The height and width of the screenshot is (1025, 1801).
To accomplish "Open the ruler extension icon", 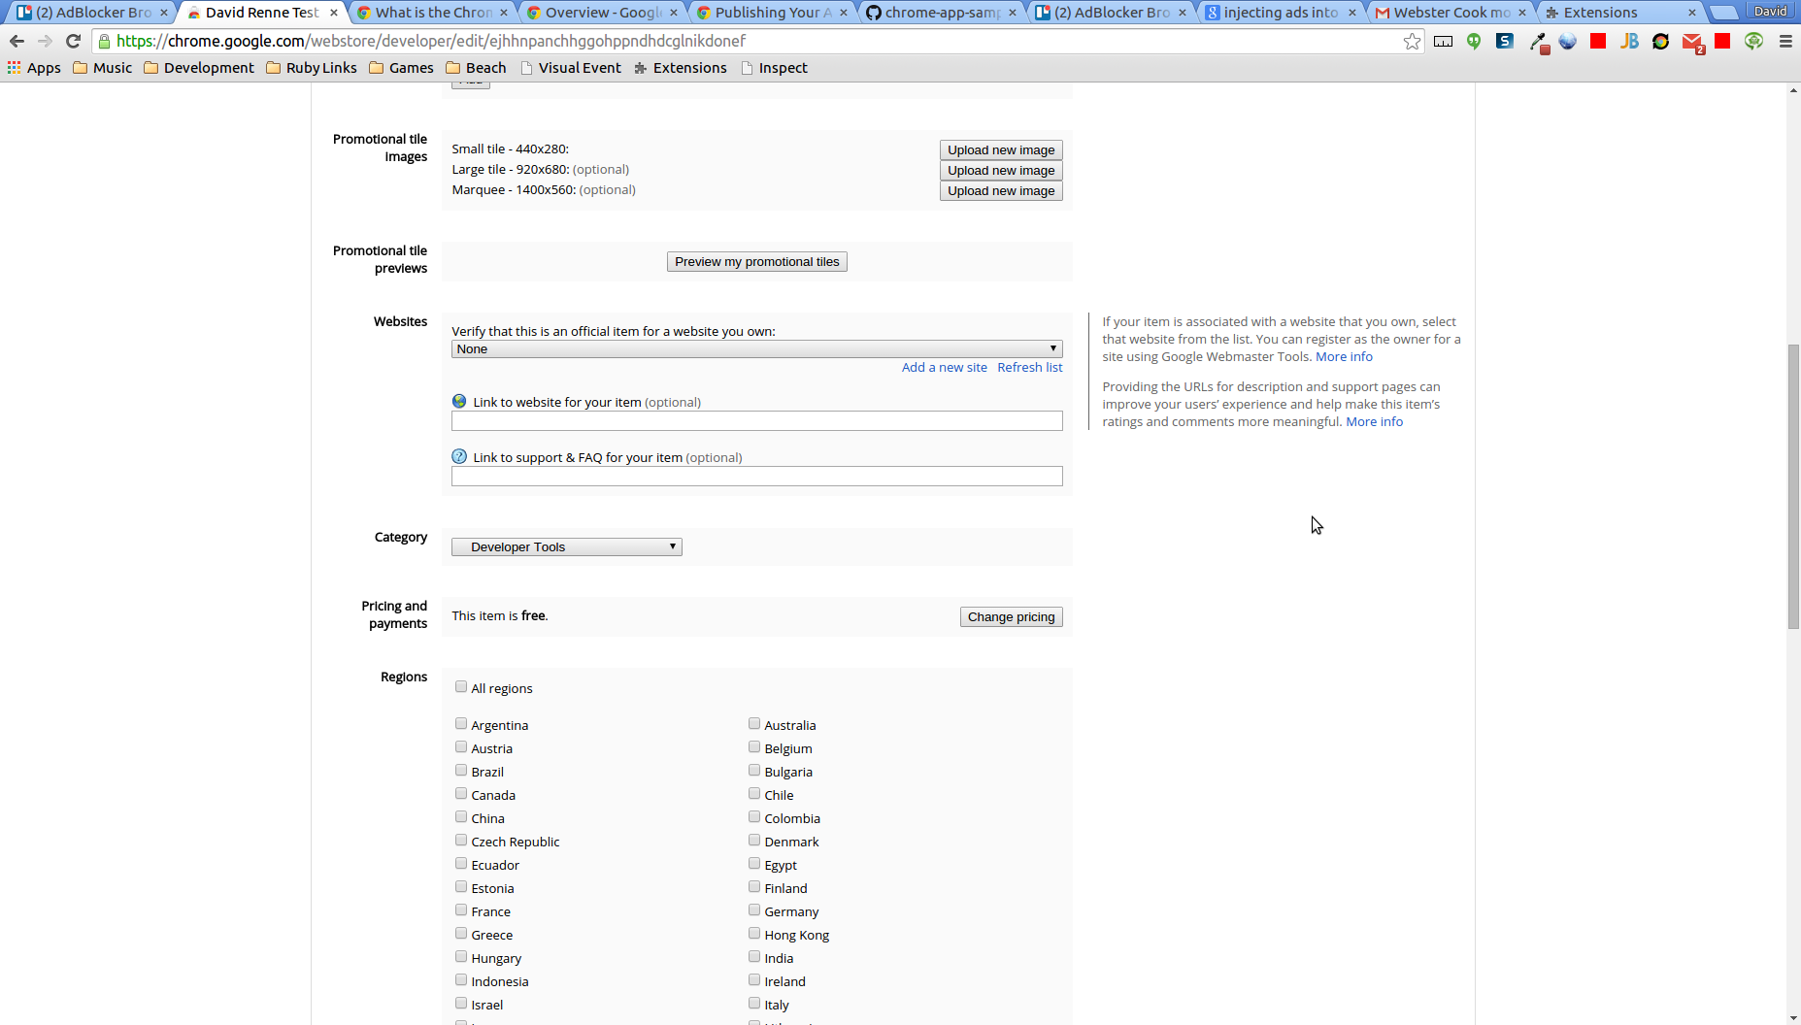I will coord(1443,41).
